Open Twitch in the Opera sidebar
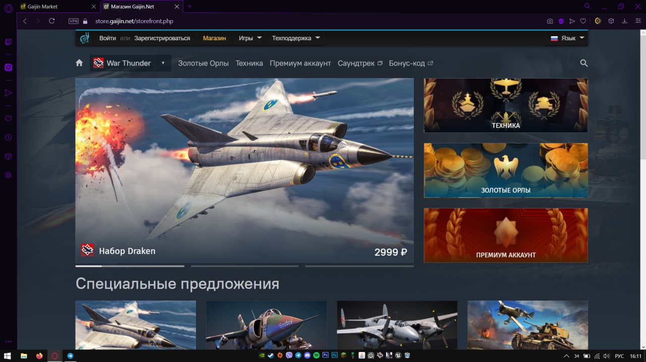 click(8, 42)
